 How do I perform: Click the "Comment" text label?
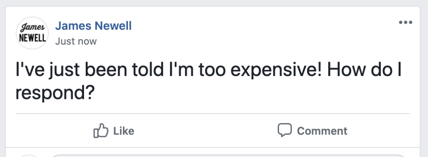coord(322,131)
